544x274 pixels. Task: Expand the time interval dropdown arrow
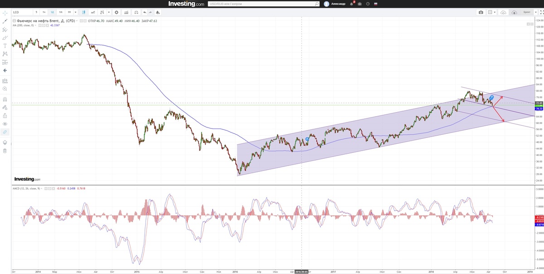tap(75, 12)
